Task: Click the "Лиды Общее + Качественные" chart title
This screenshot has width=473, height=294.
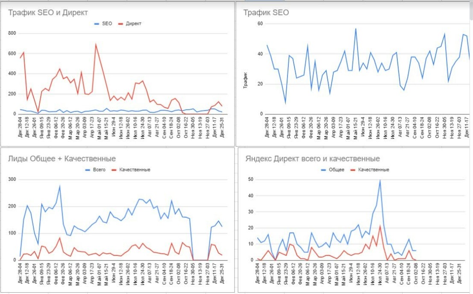Action: tap(62, 159)
